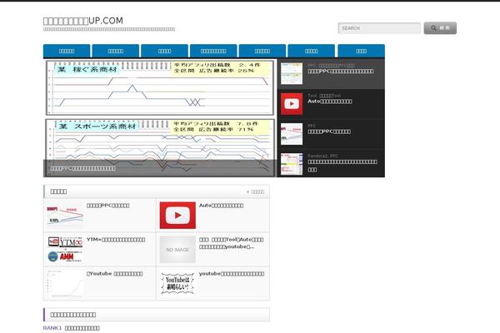Open the third slider headline under the PPC tag
500x333 pixels.
tap(329, 132)
